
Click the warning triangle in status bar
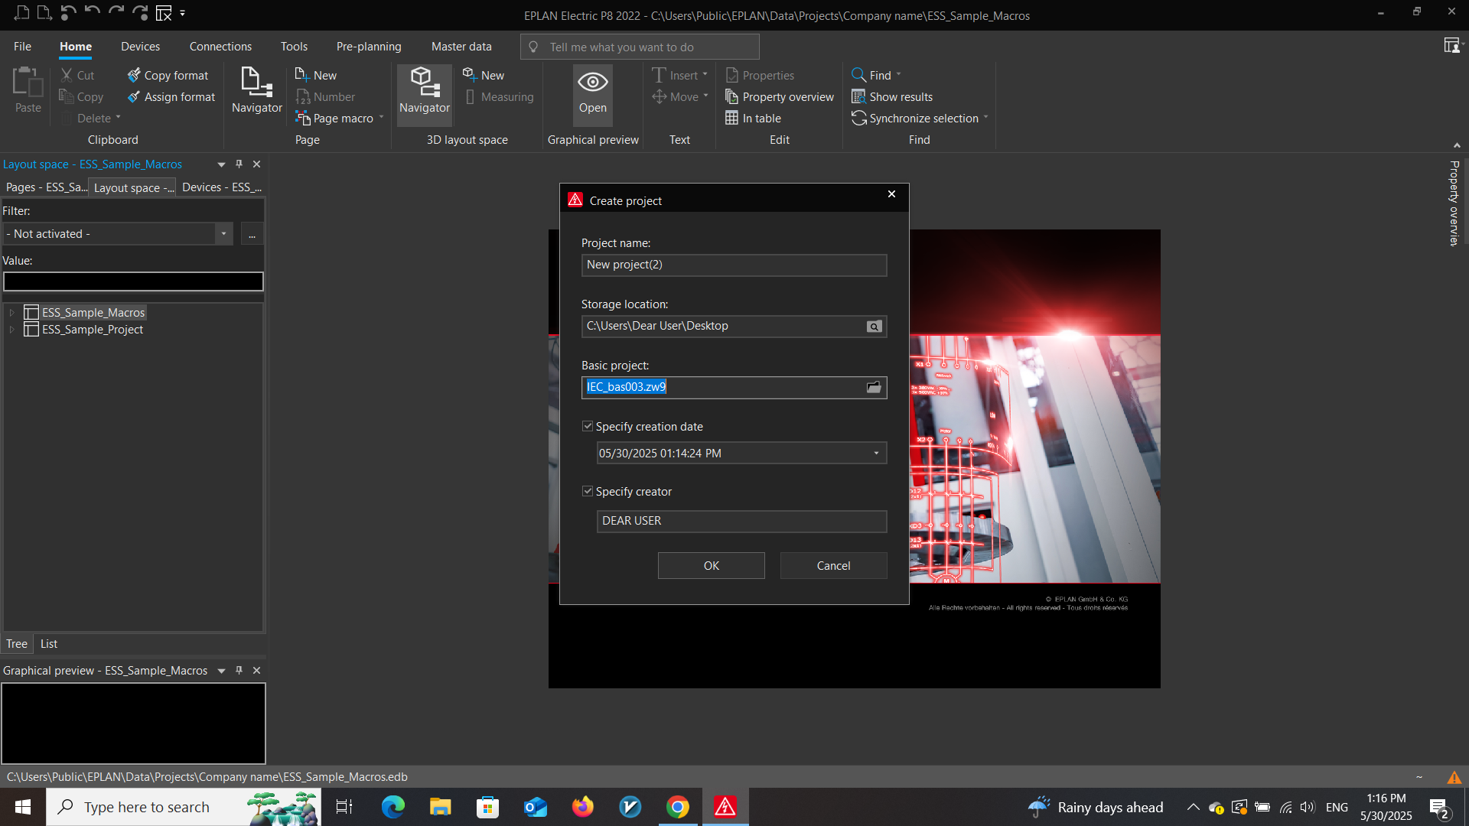(1454, 777)
